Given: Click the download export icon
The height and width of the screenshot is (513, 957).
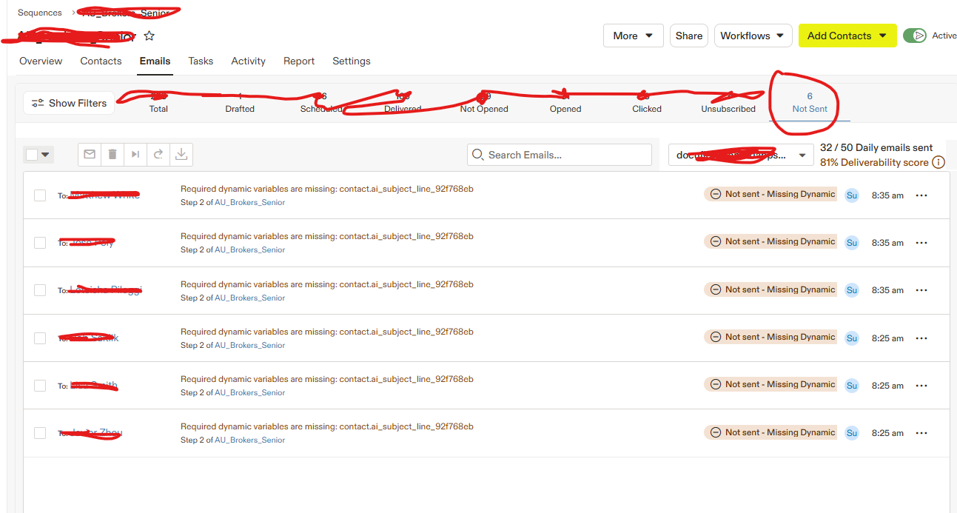Looking at the screenshot, I should pos(181,154).
